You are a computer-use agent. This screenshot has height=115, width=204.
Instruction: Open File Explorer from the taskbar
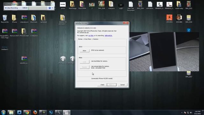[11, 112]
